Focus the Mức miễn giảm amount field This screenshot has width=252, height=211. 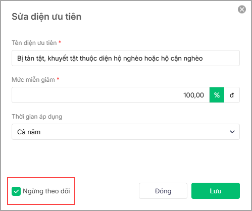tap(111, 95)
